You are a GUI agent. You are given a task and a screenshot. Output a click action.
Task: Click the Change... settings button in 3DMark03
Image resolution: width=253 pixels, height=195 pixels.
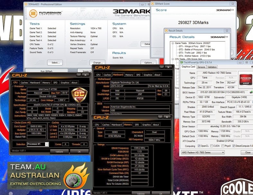tap(97, 63)
